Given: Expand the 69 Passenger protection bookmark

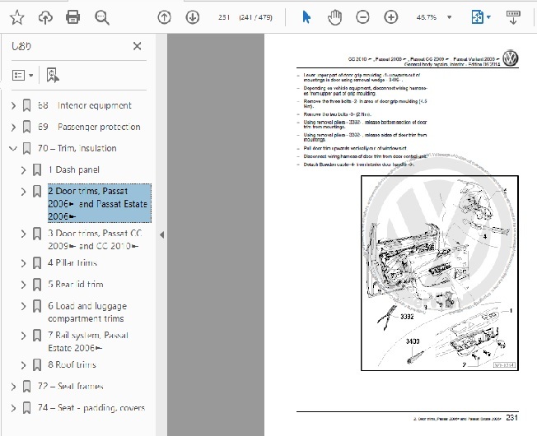Looking at the screenshot, I should click(x=13, y=128).
